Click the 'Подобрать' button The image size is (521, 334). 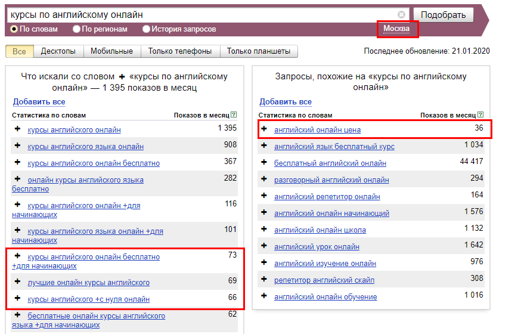(x=444, y=15)
